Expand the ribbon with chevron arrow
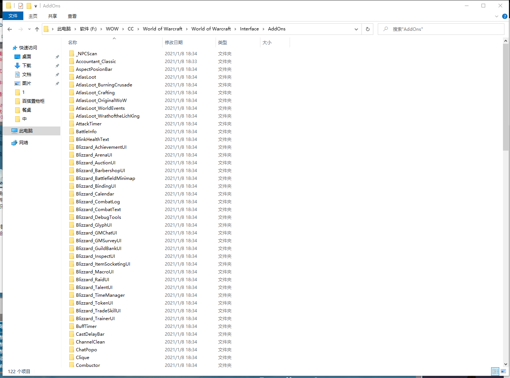Viewport: 510px width, 378px height. pyautogui.click(x=497, y=16)
